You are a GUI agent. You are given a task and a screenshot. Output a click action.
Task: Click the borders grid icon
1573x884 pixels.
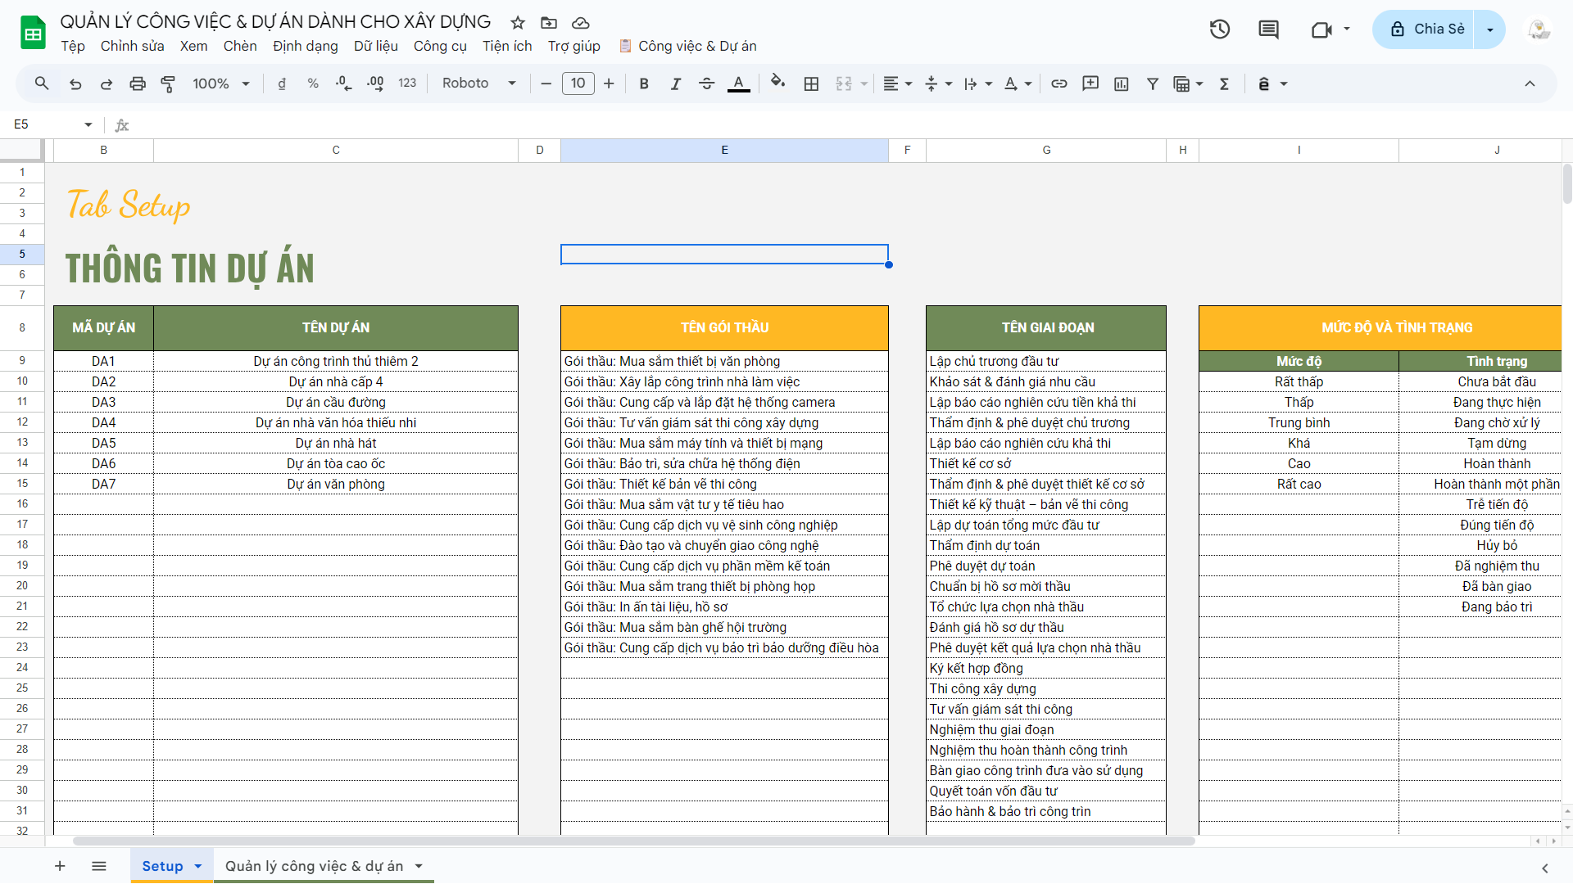[811, 83]
